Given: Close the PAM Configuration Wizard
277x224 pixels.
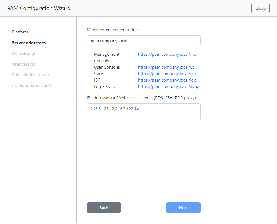Looking at the screenshot, I should pos(260,8).
